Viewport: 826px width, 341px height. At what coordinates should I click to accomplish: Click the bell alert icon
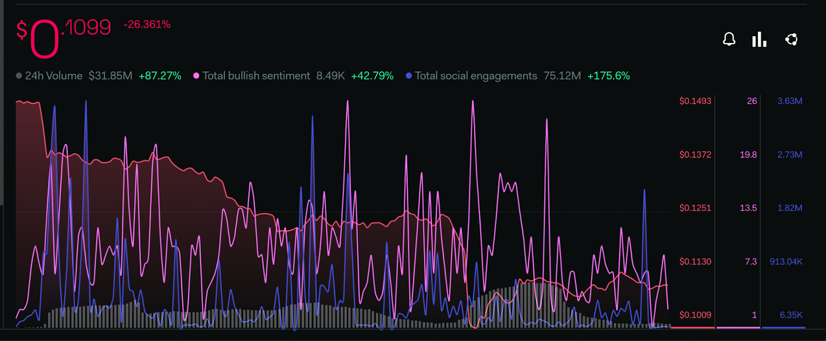pyautogui.click(x=729, y=39)
